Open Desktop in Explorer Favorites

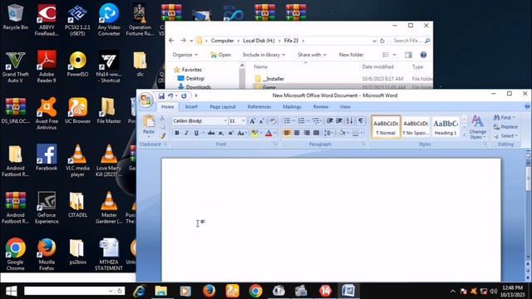click(195, 78)
